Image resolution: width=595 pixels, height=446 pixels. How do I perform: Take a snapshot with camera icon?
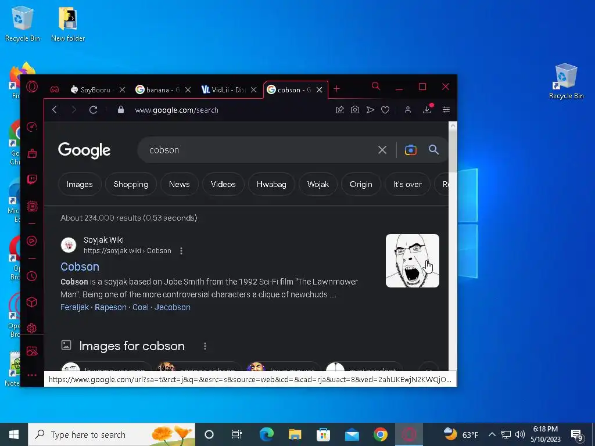click(355, 110)
